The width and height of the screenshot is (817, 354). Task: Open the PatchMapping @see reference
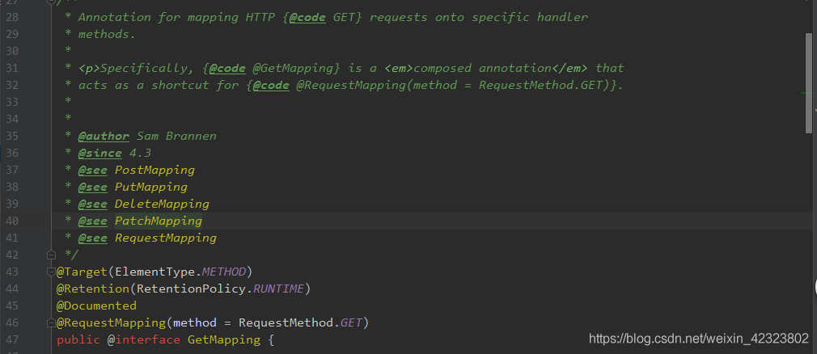[158, 221]
